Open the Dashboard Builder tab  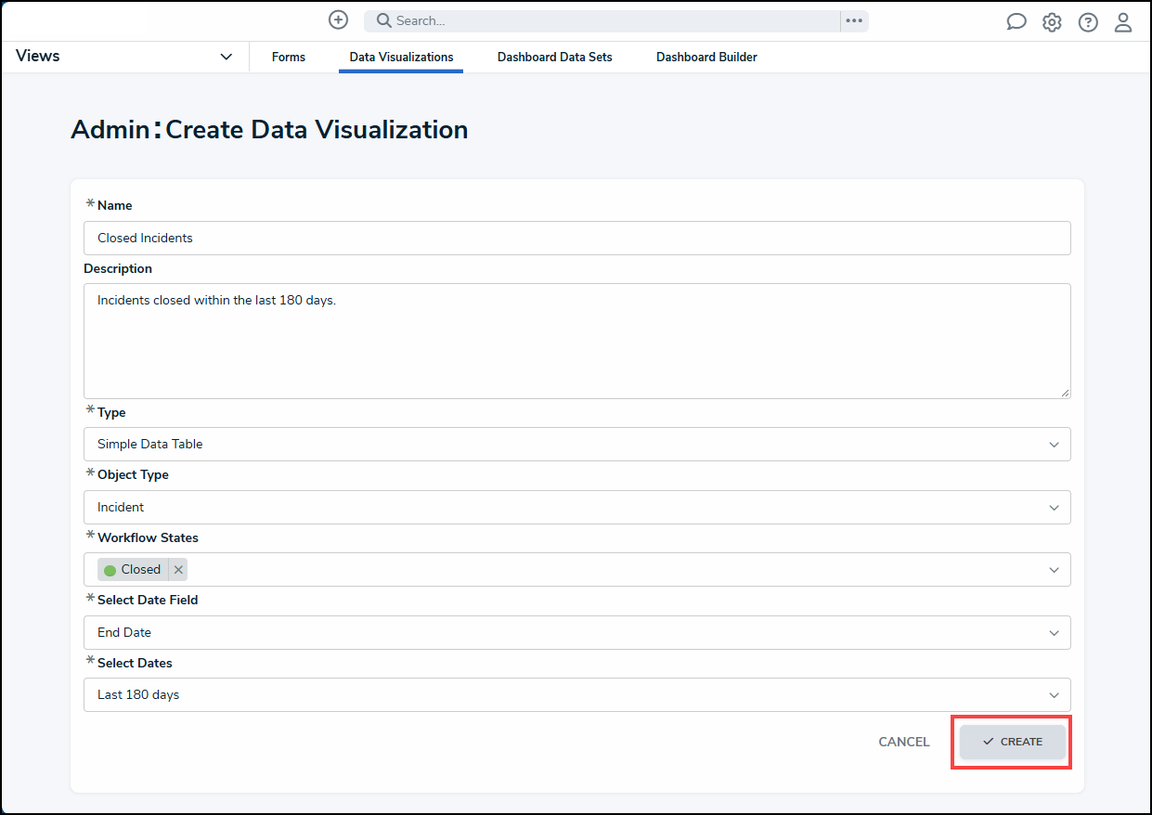(x=706, y=58)
